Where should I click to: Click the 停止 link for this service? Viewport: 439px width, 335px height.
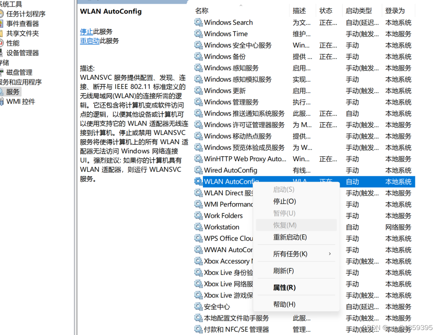tap(86, 32)
